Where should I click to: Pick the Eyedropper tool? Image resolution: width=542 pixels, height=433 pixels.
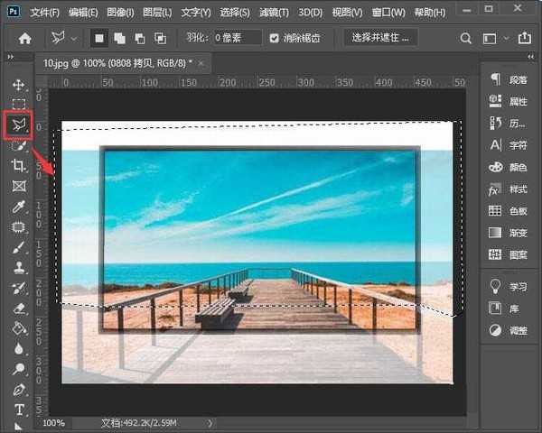point(18,207)
